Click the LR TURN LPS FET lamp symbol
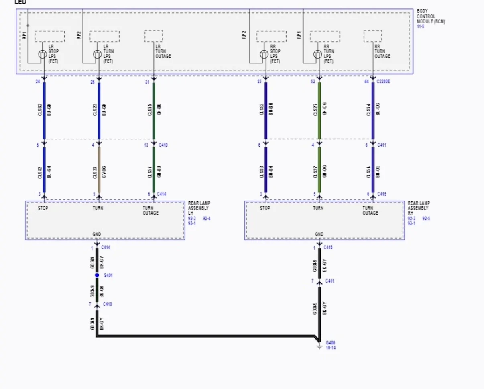Image resolution: width=484 pixels, height=389 pixels. point(97,54)
